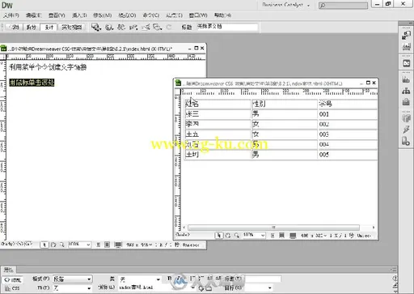414x294 pixels.
Task: Open the lightning bolt Server Behaviors icon
Action: coord(406,130)
